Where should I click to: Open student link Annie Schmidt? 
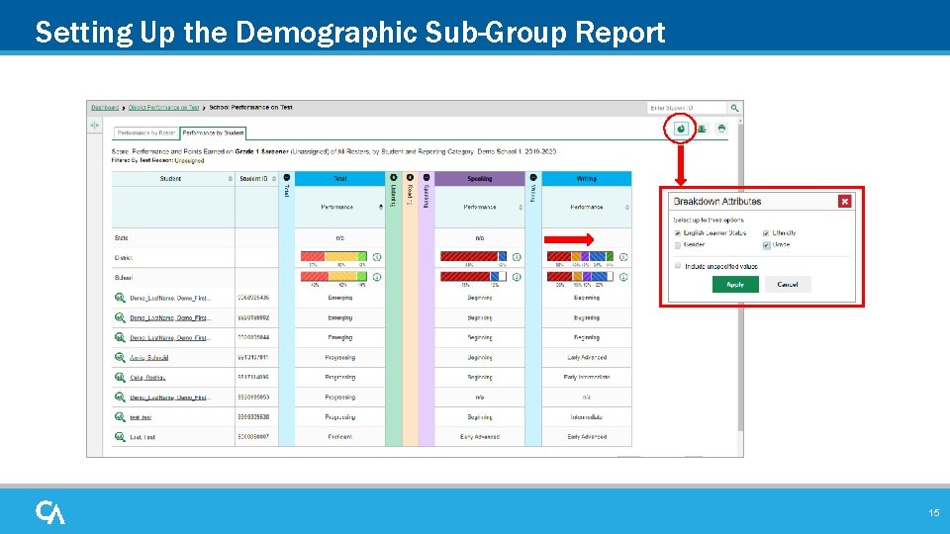point(149,358)
